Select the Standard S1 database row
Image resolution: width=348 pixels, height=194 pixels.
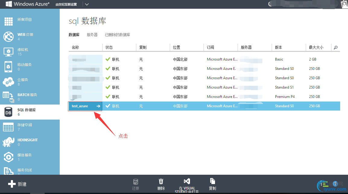[204, 87]
